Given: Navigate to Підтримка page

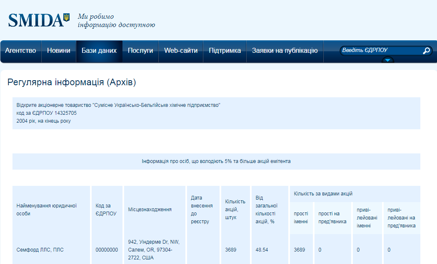Looking at the screenshot, I should pyautogui.click(x=225, y=51).
